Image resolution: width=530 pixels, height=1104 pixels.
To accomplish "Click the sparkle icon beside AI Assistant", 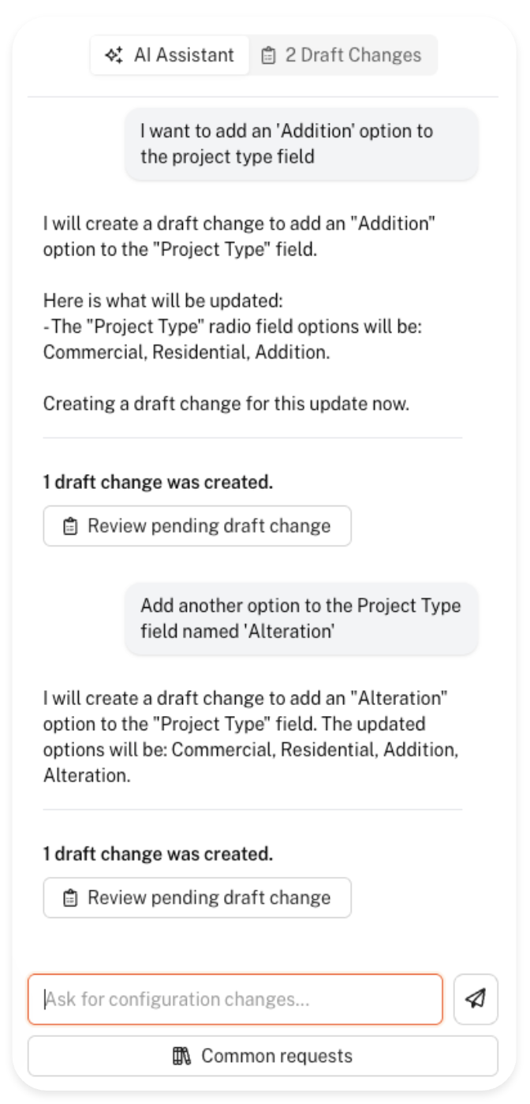I will pos(114,55).
